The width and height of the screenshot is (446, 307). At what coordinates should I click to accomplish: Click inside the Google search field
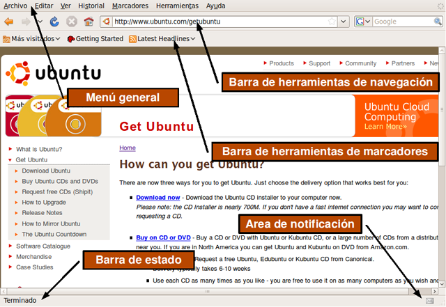[x=401, y=22]
